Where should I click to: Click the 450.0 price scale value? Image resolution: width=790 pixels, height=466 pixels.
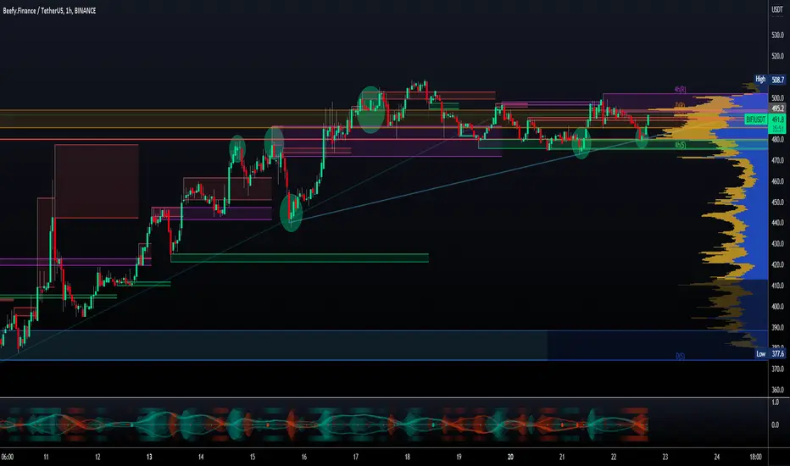pyautogui.click(x=777, y=202)
